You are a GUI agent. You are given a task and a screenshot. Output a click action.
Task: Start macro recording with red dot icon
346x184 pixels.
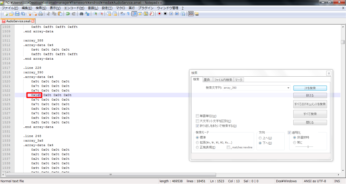[159, 14]
